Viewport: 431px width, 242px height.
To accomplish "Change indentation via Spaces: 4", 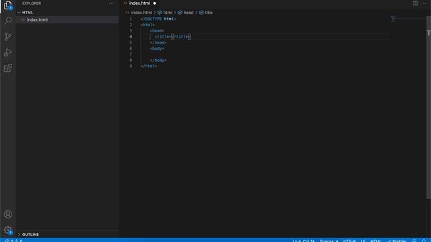I will [329, 241].
